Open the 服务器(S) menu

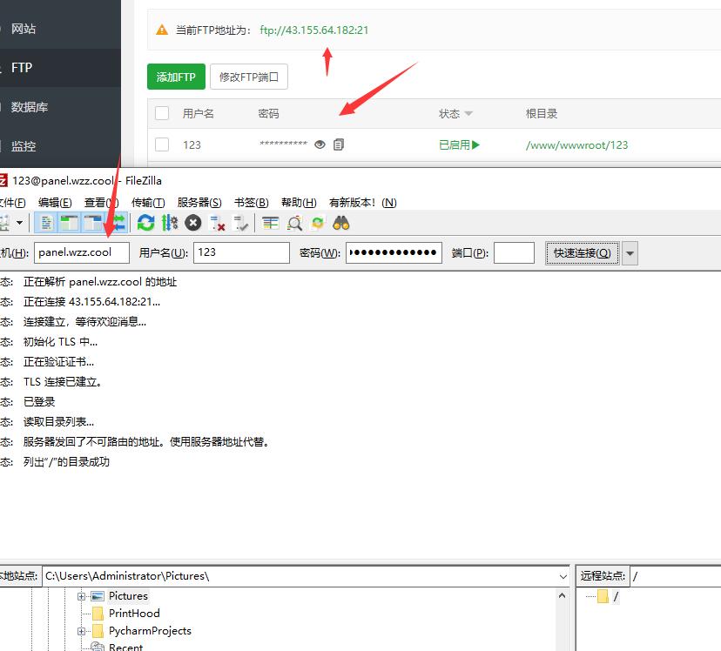tap(199, 203)
